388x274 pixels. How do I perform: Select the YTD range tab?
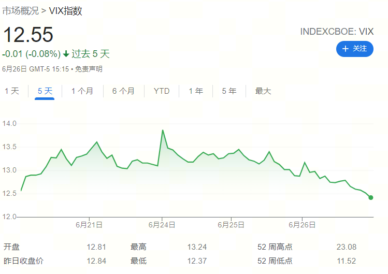(162, 91)
